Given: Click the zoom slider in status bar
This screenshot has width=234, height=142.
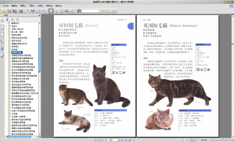Looking at the screenshot, I should click(x=223, y=140).
